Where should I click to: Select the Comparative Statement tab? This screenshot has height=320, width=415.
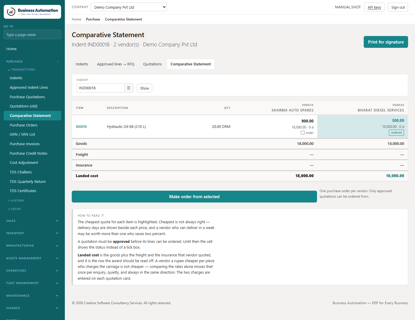tap(191, 64)
